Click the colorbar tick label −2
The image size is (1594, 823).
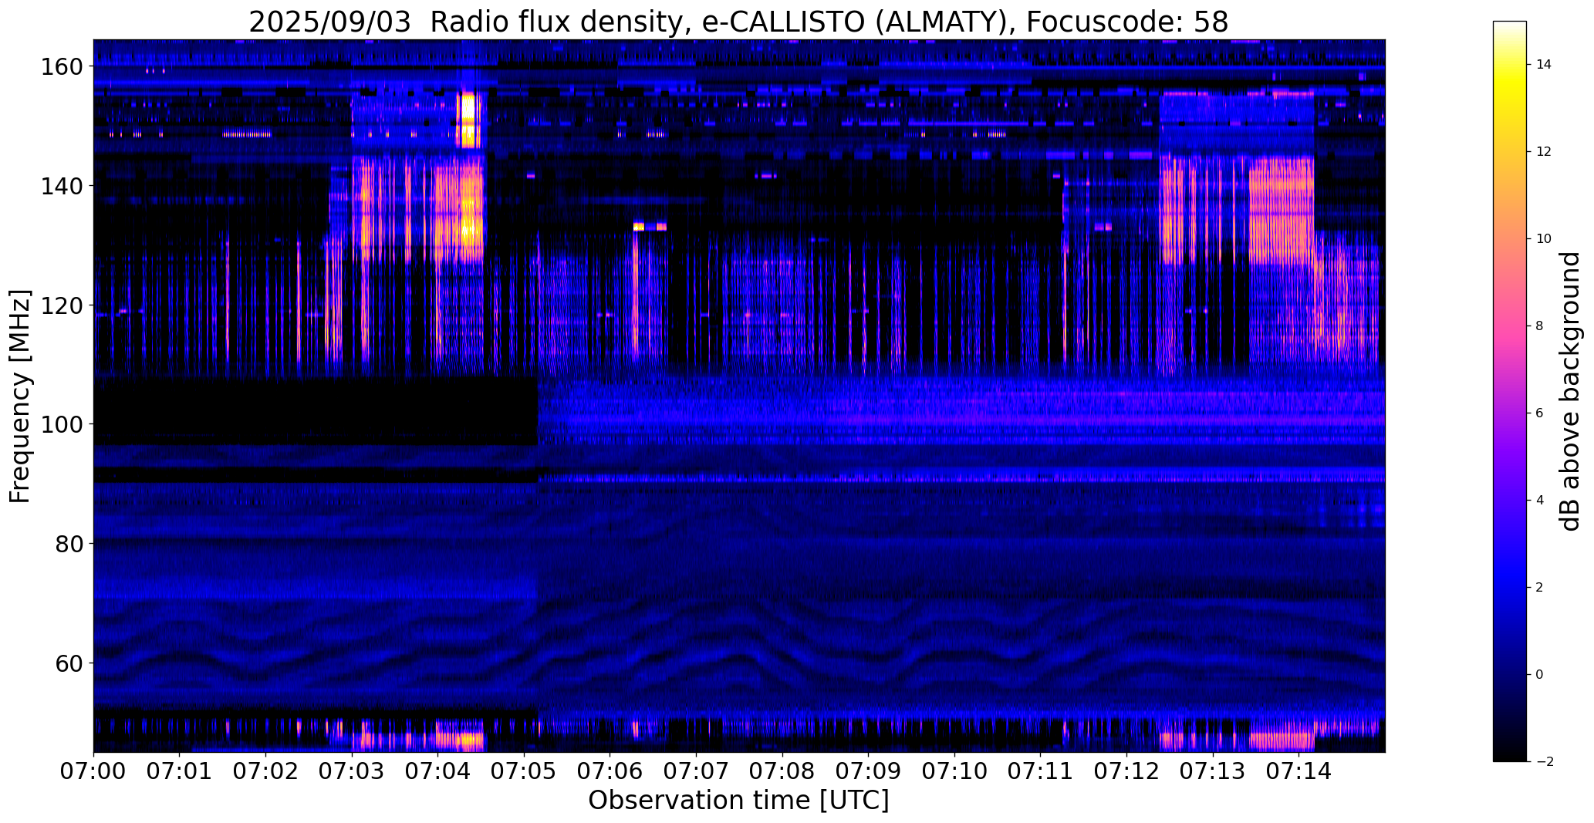pyautogui.click(x=1545, y=762)
